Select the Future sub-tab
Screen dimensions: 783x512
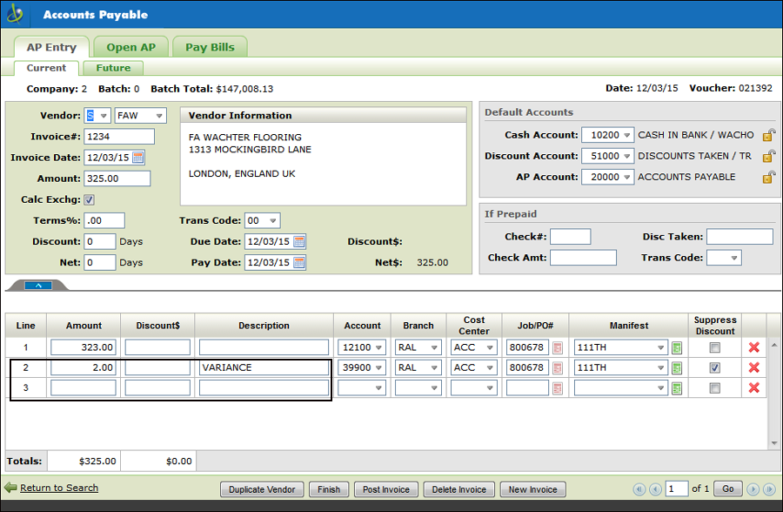coord(113,68)
